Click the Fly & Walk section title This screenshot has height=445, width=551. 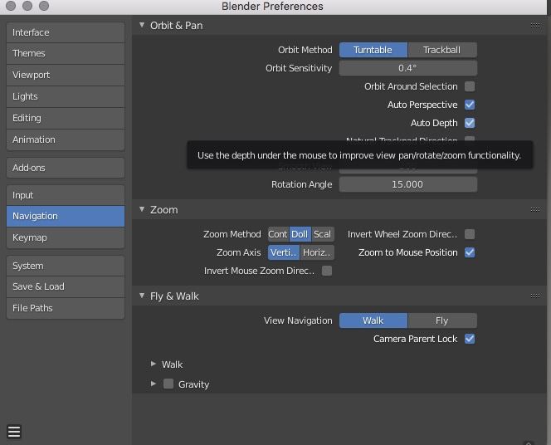point(174,296)
